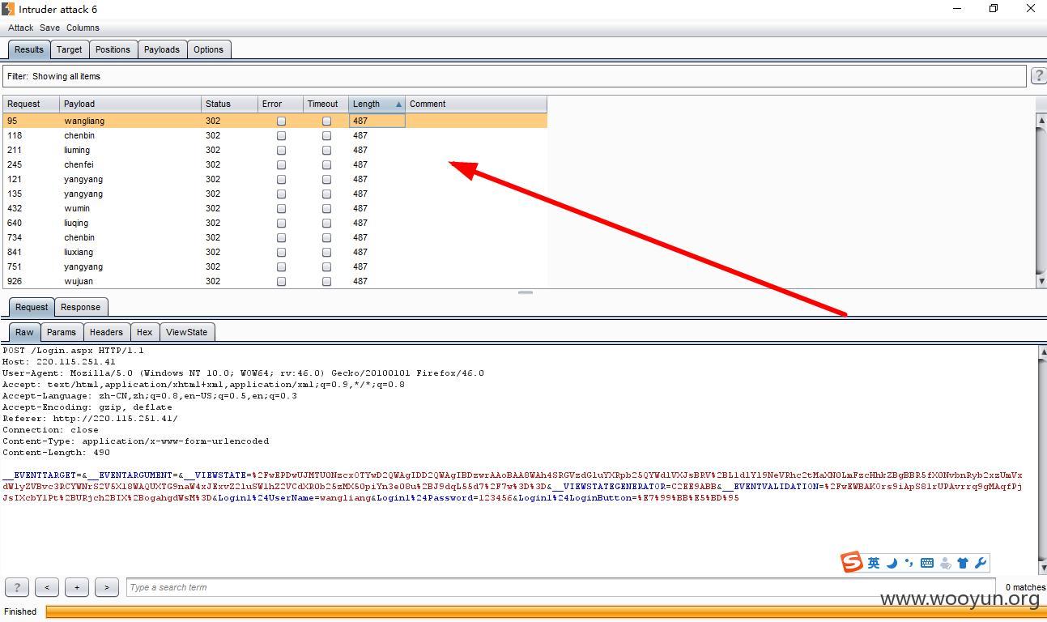Switch to the Options tab

point(208,49)
